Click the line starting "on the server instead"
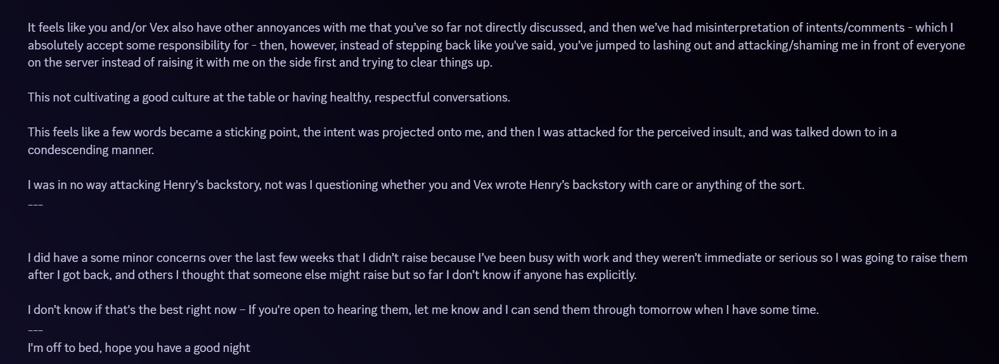Image resolution: width=999 pixels, height=364 pixels. [x=260, y=63]
